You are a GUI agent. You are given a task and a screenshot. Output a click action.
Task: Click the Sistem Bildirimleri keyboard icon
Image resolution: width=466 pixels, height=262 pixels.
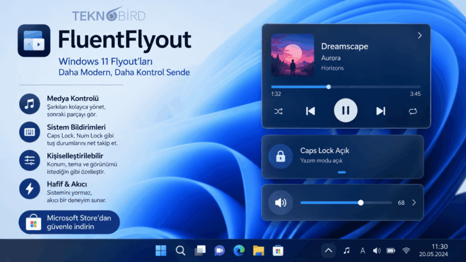tap(30, 132)
